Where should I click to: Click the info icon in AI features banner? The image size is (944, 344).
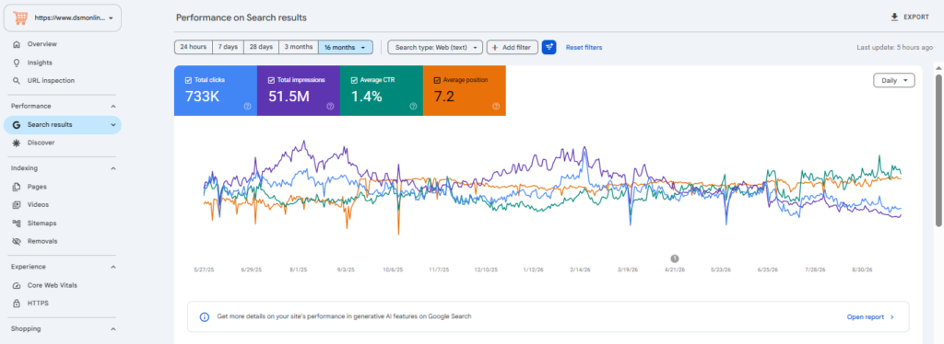204,316
